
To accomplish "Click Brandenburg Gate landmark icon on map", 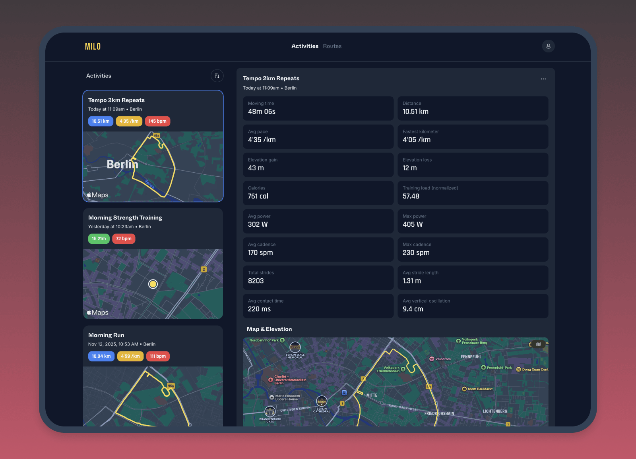I will click(270, 411).
